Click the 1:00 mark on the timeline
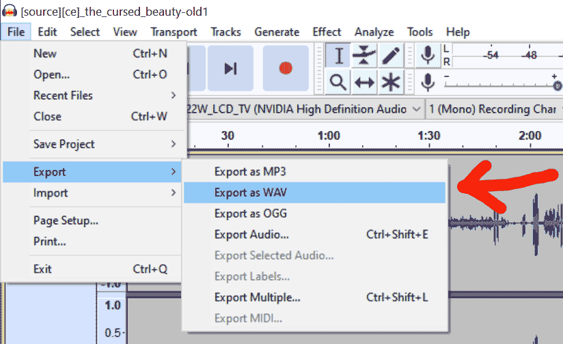Image resolution: width=563 pixels, height=344 pixels. [329, 136]
